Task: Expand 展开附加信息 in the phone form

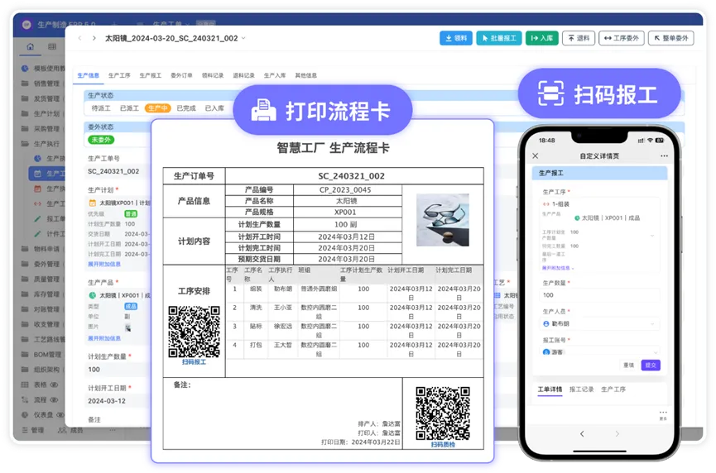Action: coord(558,268)
